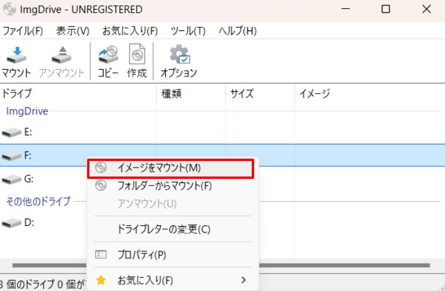
Task: Select the F: drive icon
Action: [11, 156]
